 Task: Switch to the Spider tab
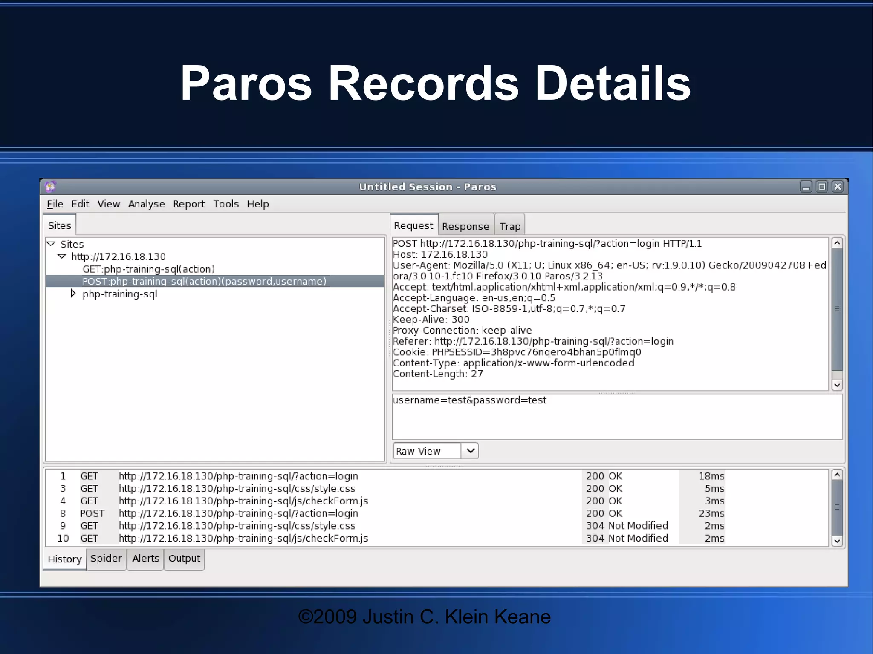[x=106, y=559]
